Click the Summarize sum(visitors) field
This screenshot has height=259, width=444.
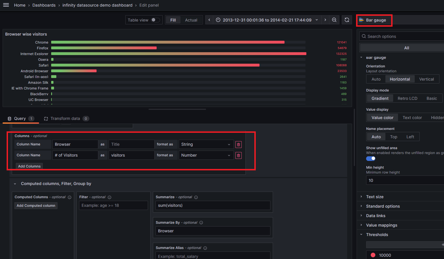[x=213, y=205]
